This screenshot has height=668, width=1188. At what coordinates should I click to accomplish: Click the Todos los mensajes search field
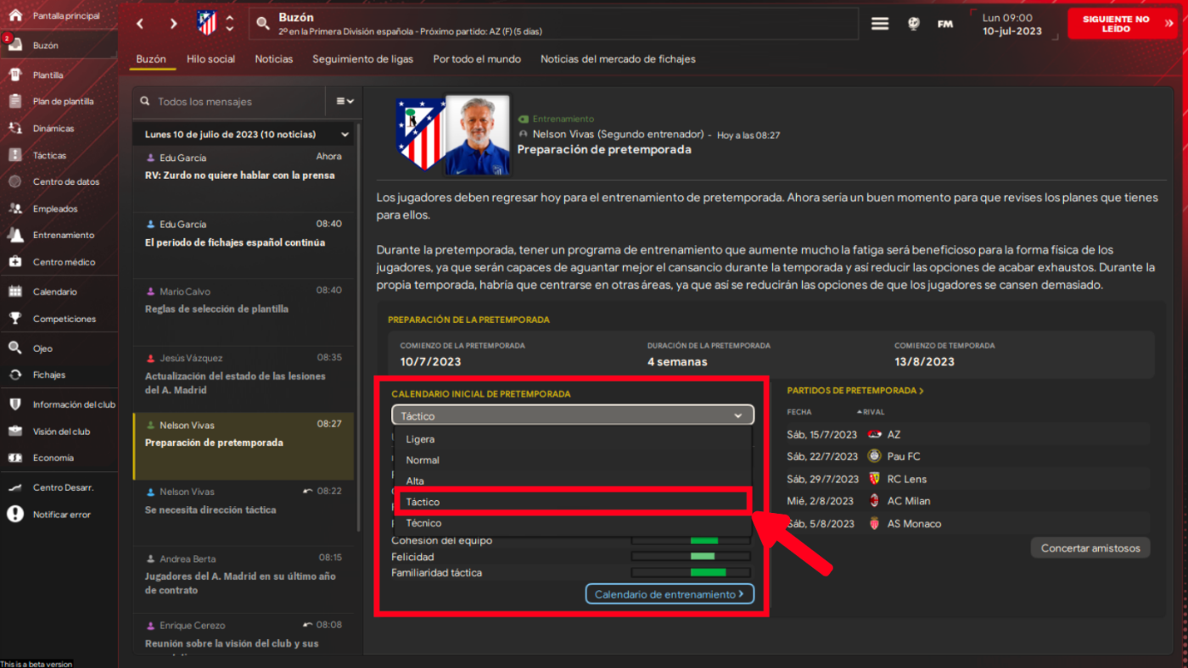(229, 101)
